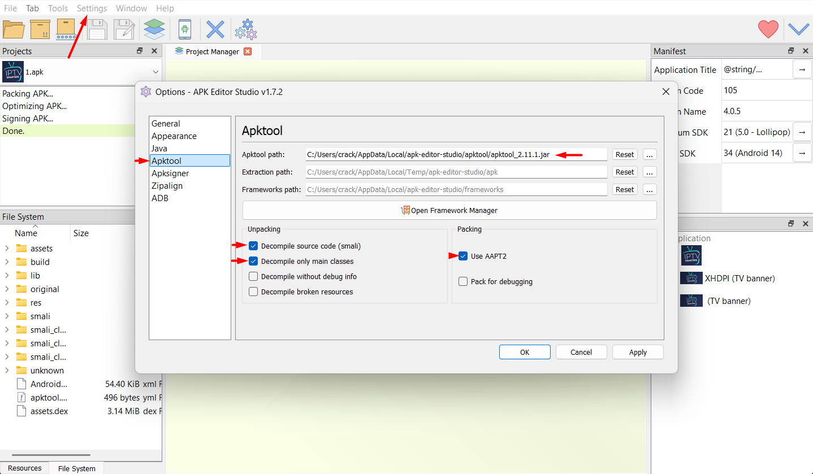Select Appearance in Options list
This screenshot has height=474, width=813.
tap(190, 136)
